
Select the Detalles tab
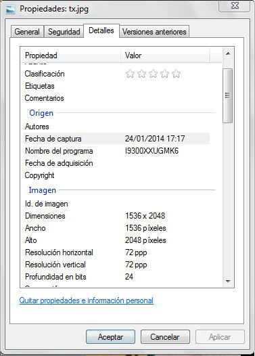click(101, 30)
